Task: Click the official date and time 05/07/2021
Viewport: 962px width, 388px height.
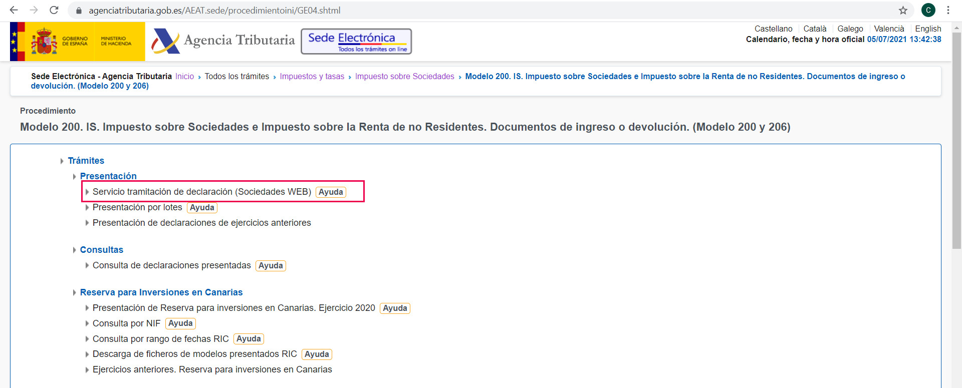Action: click(x=904, y=39)
